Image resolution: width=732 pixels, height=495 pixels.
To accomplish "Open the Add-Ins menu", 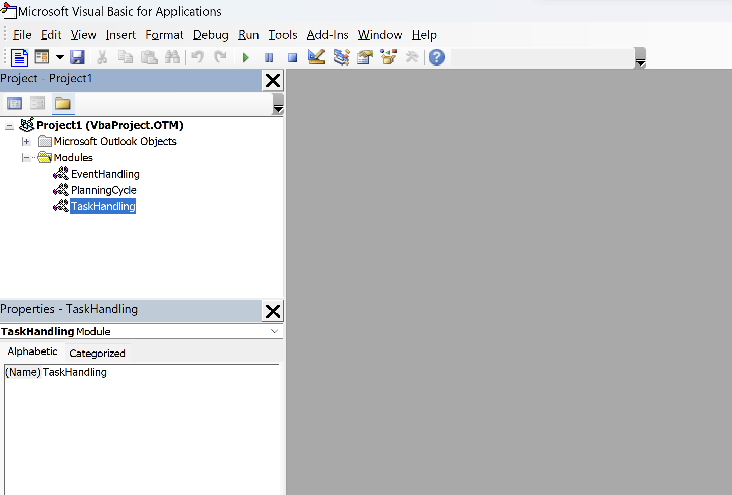I will tap(328, 35).
